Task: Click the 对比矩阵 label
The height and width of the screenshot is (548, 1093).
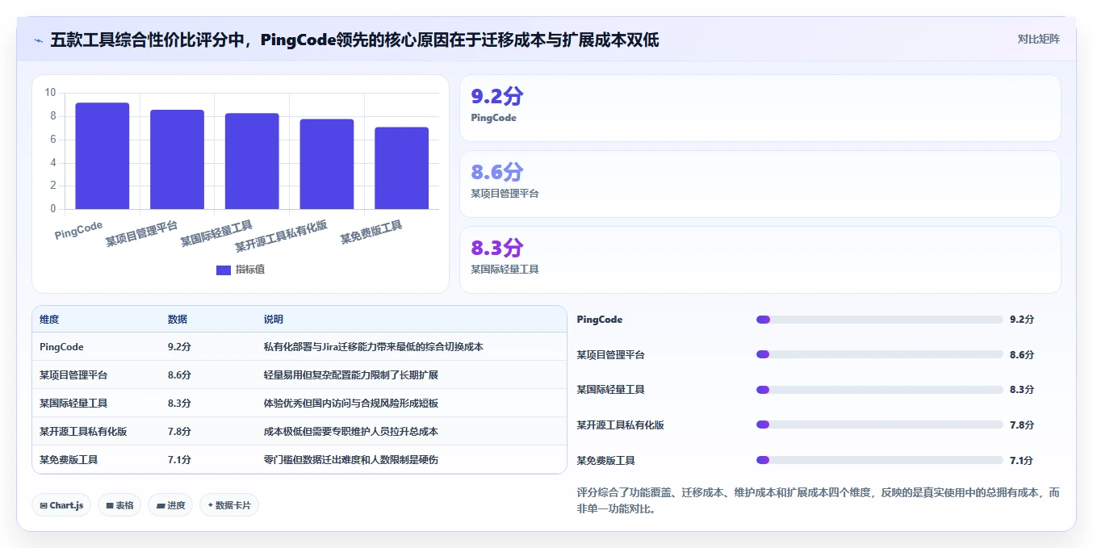Action: pos(1039,39)
